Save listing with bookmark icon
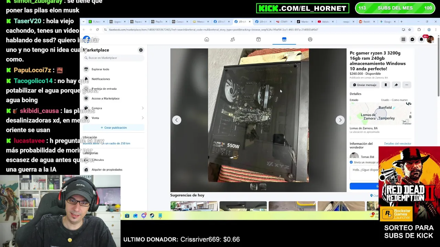440x247 pixels. (x=386, y=85)
